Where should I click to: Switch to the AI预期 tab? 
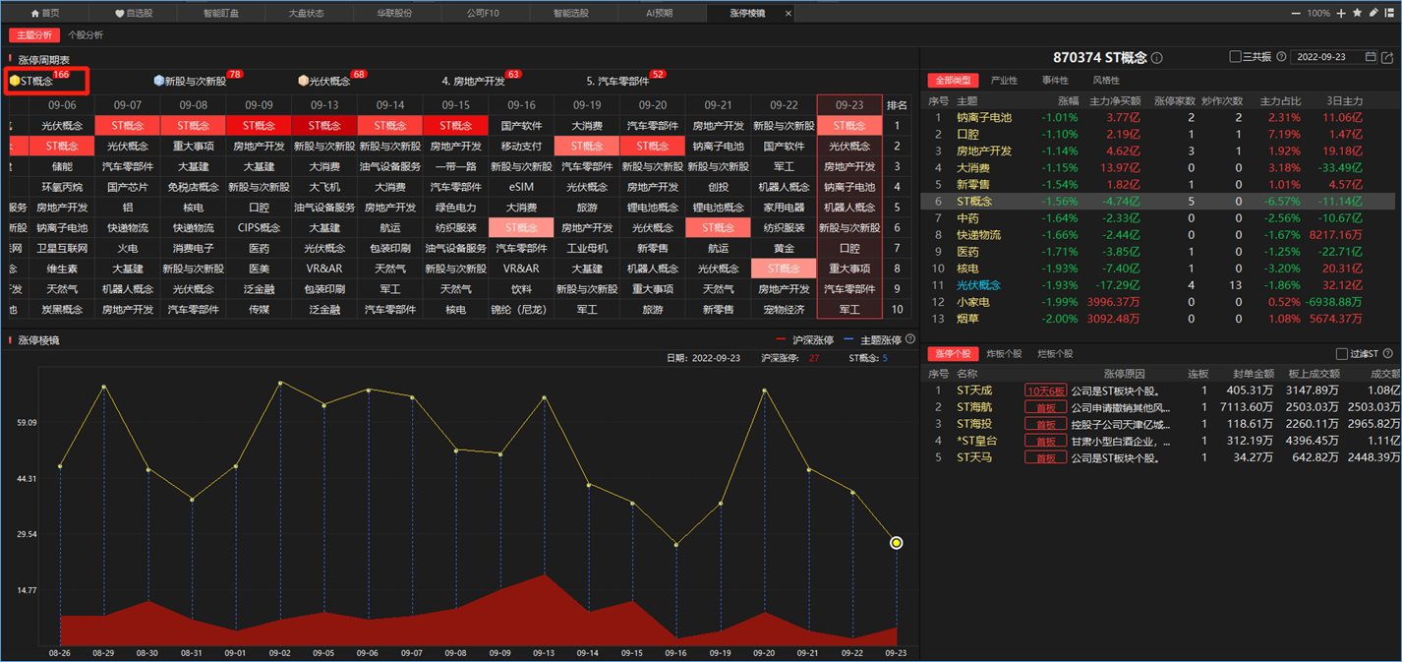(x=660, y=13)
